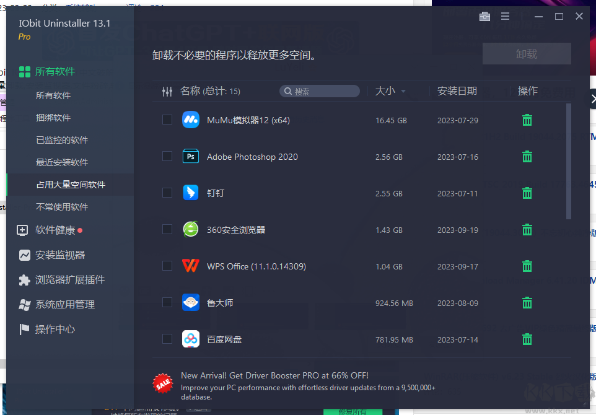This screenshot has height=415, width=596.
Task: Click the toolbox icon in title bar
Action: point(484,16)
